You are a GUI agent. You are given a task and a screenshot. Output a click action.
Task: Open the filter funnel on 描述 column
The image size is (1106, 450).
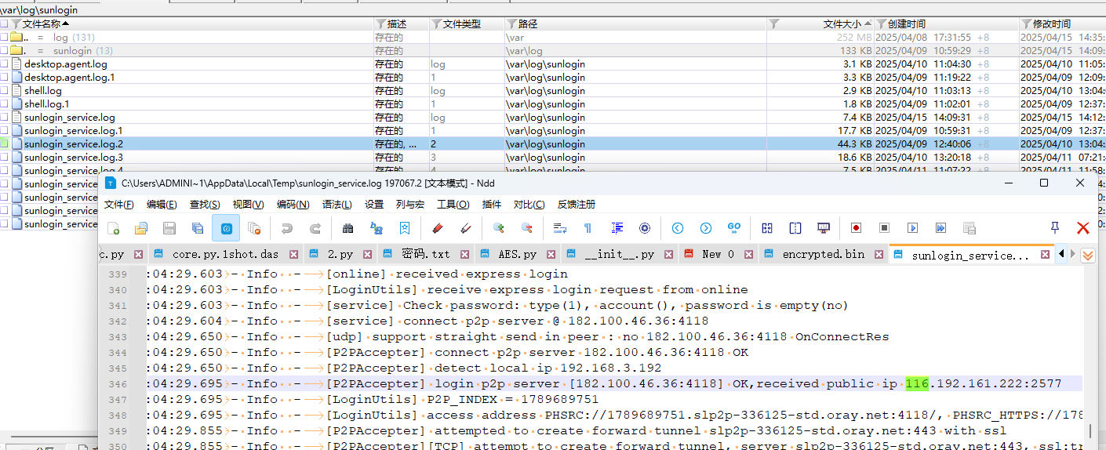click(380, 24)
